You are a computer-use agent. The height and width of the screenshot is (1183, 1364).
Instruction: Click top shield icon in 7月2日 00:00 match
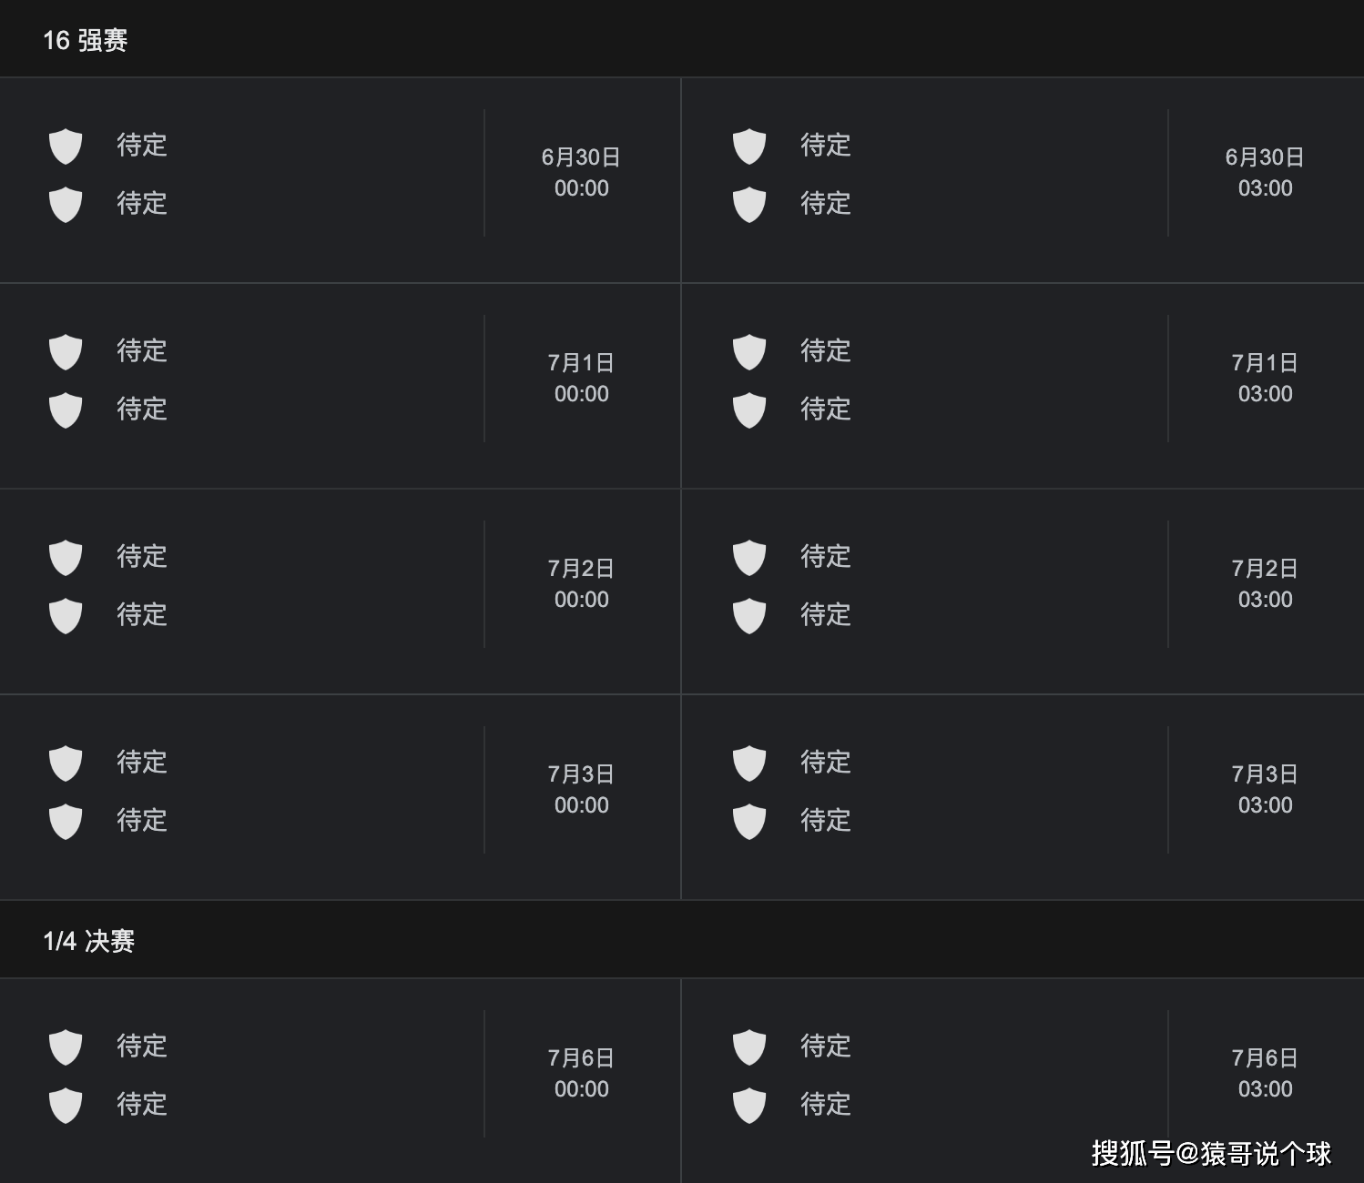66,557
